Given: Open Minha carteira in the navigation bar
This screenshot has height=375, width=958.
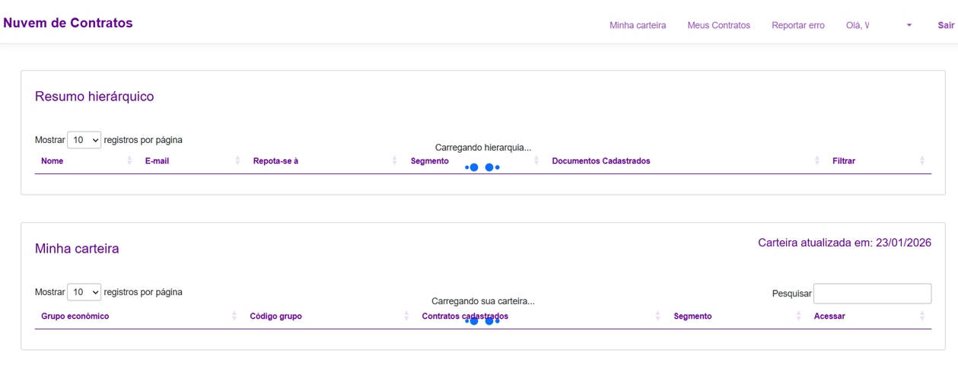Looking at the screenshot, I should pos(637,26).
